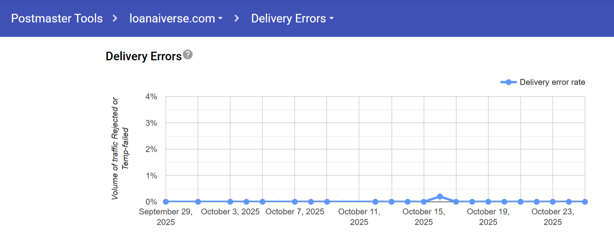The image size is (614, 245).
Task: Select the September 29 data point
Action: [166, 202]
